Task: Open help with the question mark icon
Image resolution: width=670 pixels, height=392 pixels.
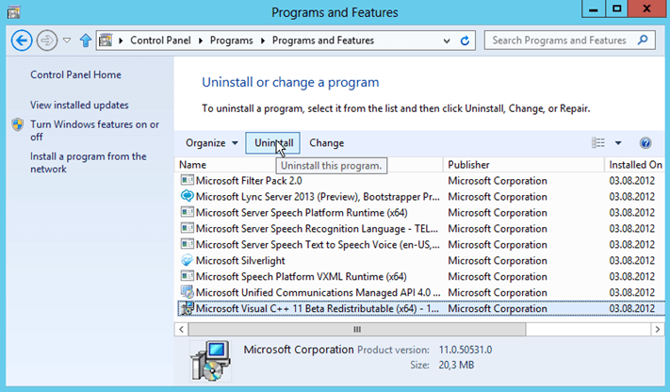Action: coord(645,143)
